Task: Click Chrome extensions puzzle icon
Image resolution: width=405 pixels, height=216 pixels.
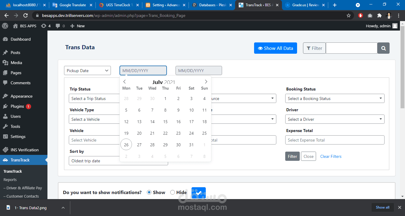Action: (x=379, y=15)
